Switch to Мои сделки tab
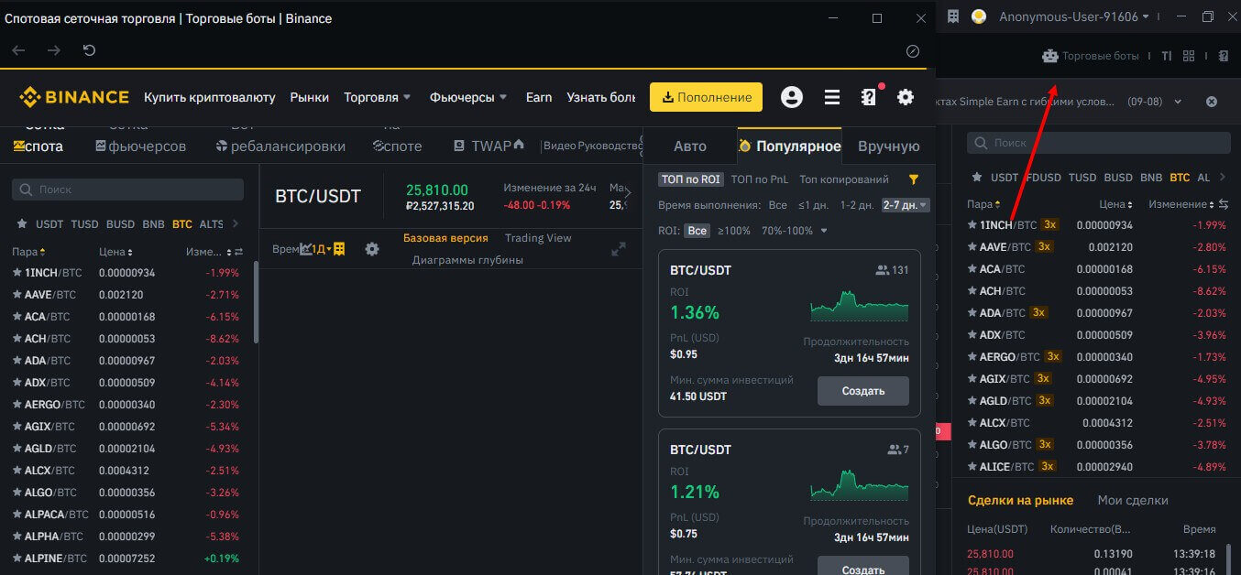1241x575 pixels. pos(1132,500)
